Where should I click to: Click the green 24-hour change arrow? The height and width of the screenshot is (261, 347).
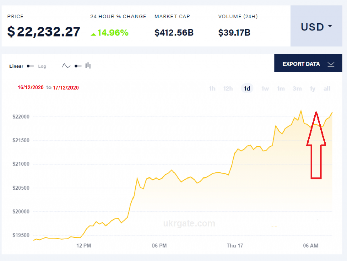tap(94, 34)
